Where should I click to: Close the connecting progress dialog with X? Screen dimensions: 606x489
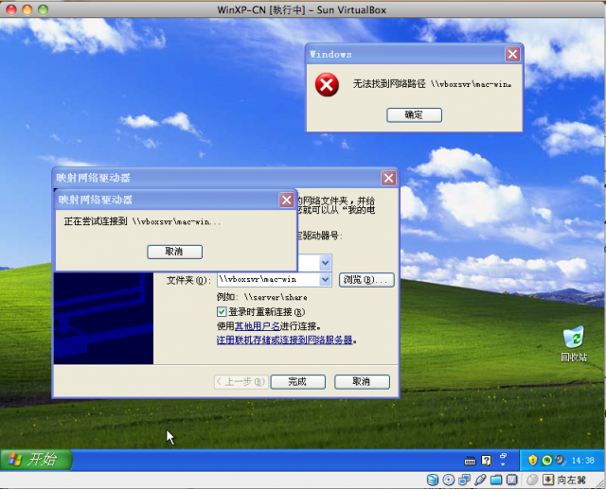point(286,200)
